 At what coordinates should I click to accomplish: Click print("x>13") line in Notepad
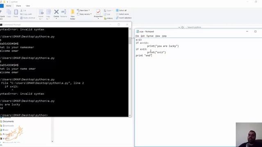pyautogui.click(x=156, y=52)
